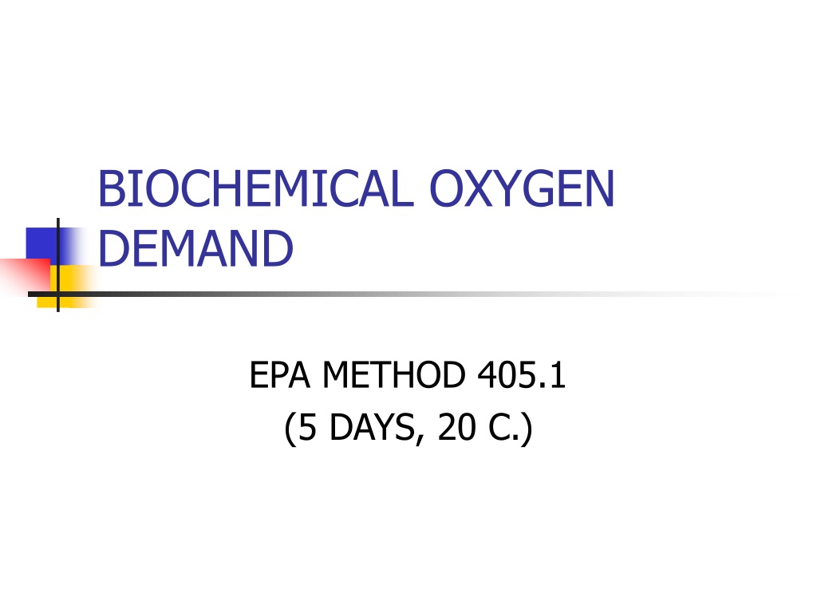The image size is (817, 613).
Task: Click the vertical black line near the squares
Action: (57, 265)
